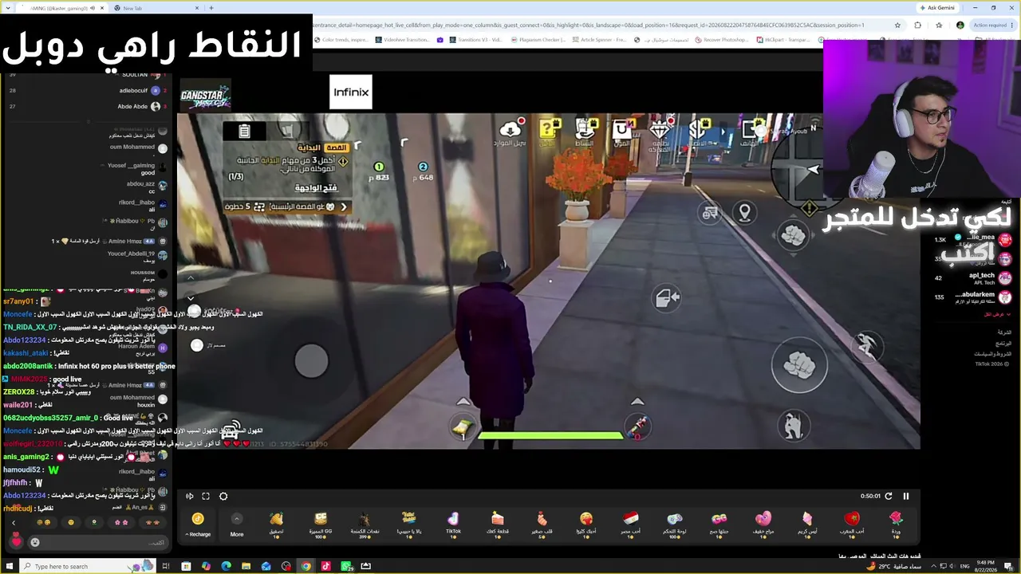Viewport: 1021px width, 574px height.
Task: Send the ice cream gift (آيس كريم)
Action: 807,524
